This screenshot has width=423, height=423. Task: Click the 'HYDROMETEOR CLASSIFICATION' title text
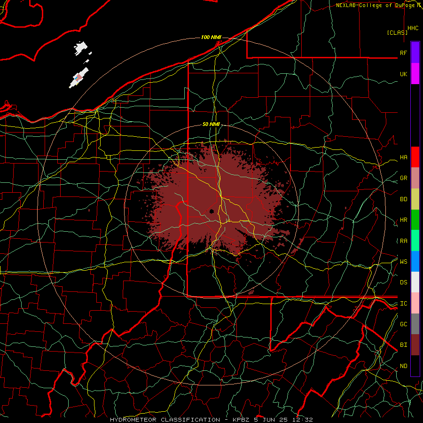(165, 420)
